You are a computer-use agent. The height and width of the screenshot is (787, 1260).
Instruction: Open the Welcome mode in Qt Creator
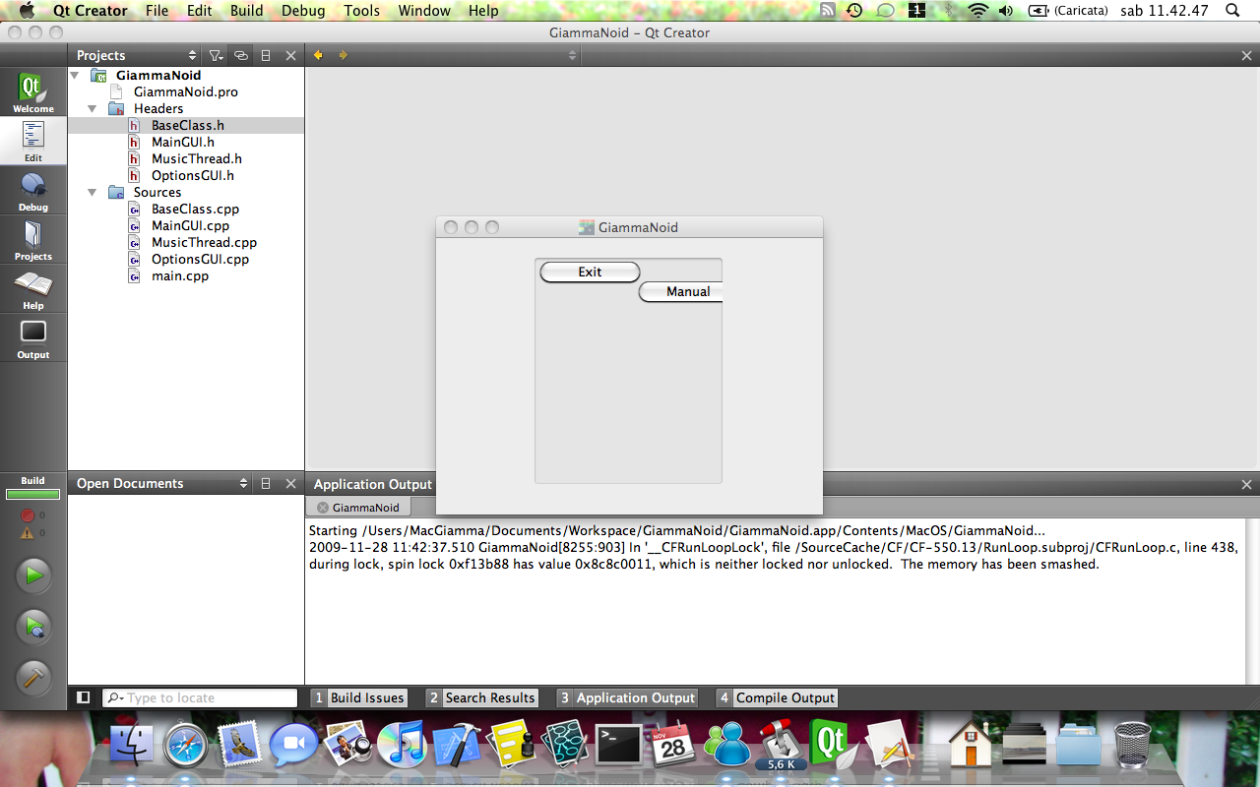tap(33, 92)
